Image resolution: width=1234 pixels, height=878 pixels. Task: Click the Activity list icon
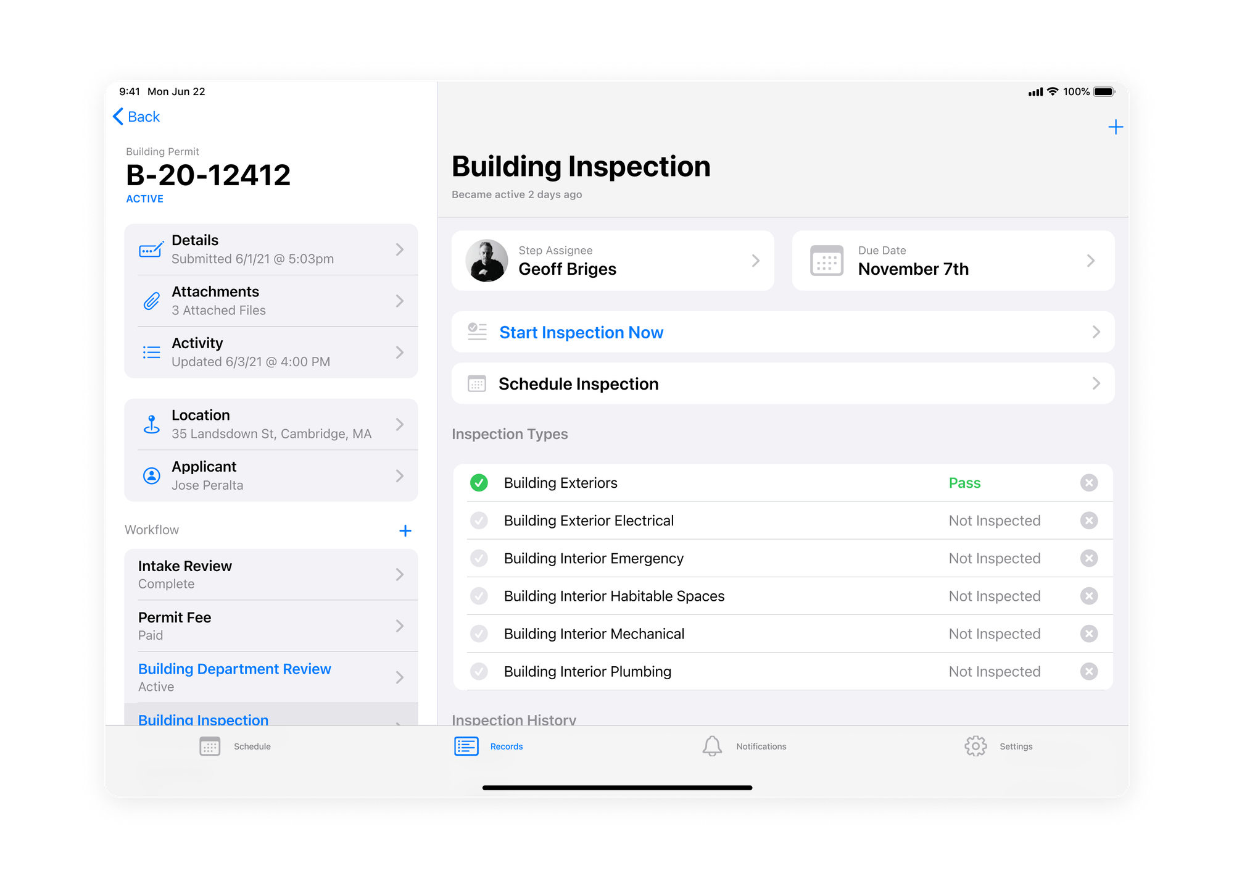151,353
